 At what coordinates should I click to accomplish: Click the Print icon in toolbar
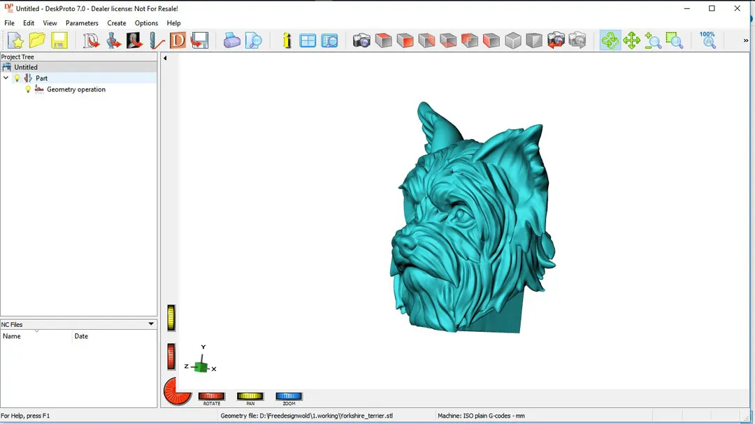(x=232, y=41)
